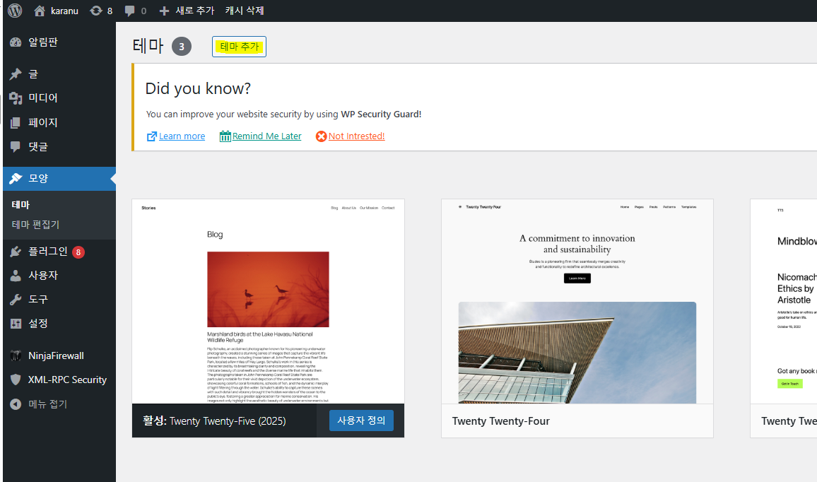Click the external link icon beside Learn more

pyautogui.click(x=152, y=136)
